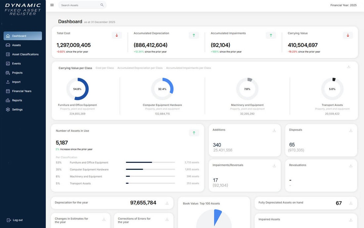Download Impairments/Reversals data
Screen dimensions: 364x228
click(274, 166)
